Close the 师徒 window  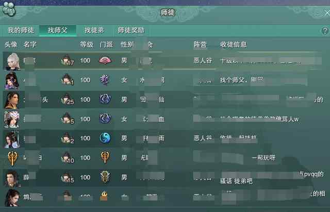(x=327, y=13)
